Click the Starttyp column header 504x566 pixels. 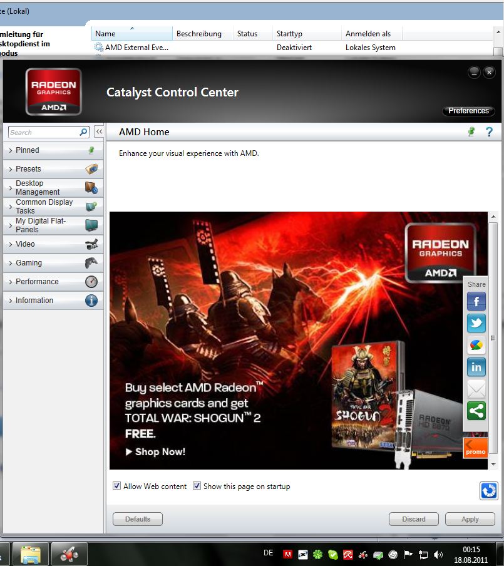click(x=307, y=34)
